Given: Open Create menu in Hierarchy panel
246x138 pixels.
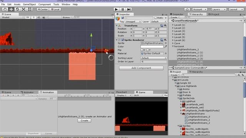Looking at the screenshot, I should coord(175,17).
